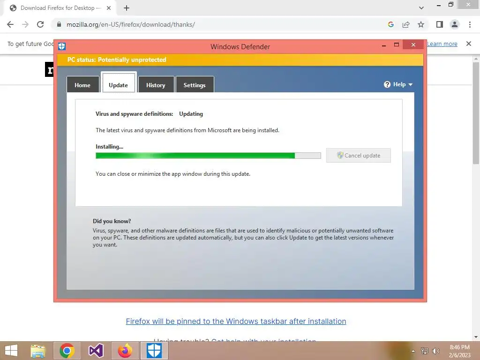Open Visual Studio from the taskbar
Viewport: 480px width, 360px height.
tap(96, 351)
